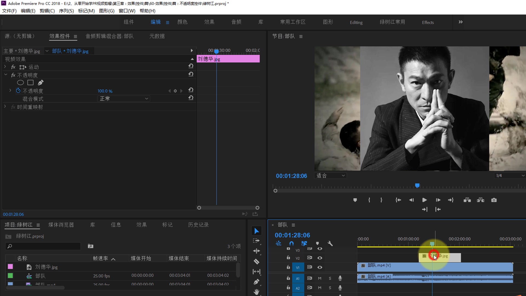Open the blend mode dropdown showing 正常

tap(124, 99)
